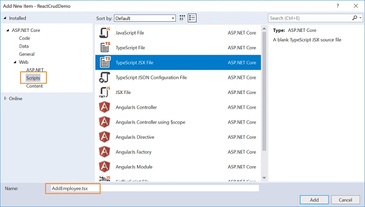Pick the TypeScript JSON Configuration File icon
This screenshot has height=207, width=365.
point(104,77)
